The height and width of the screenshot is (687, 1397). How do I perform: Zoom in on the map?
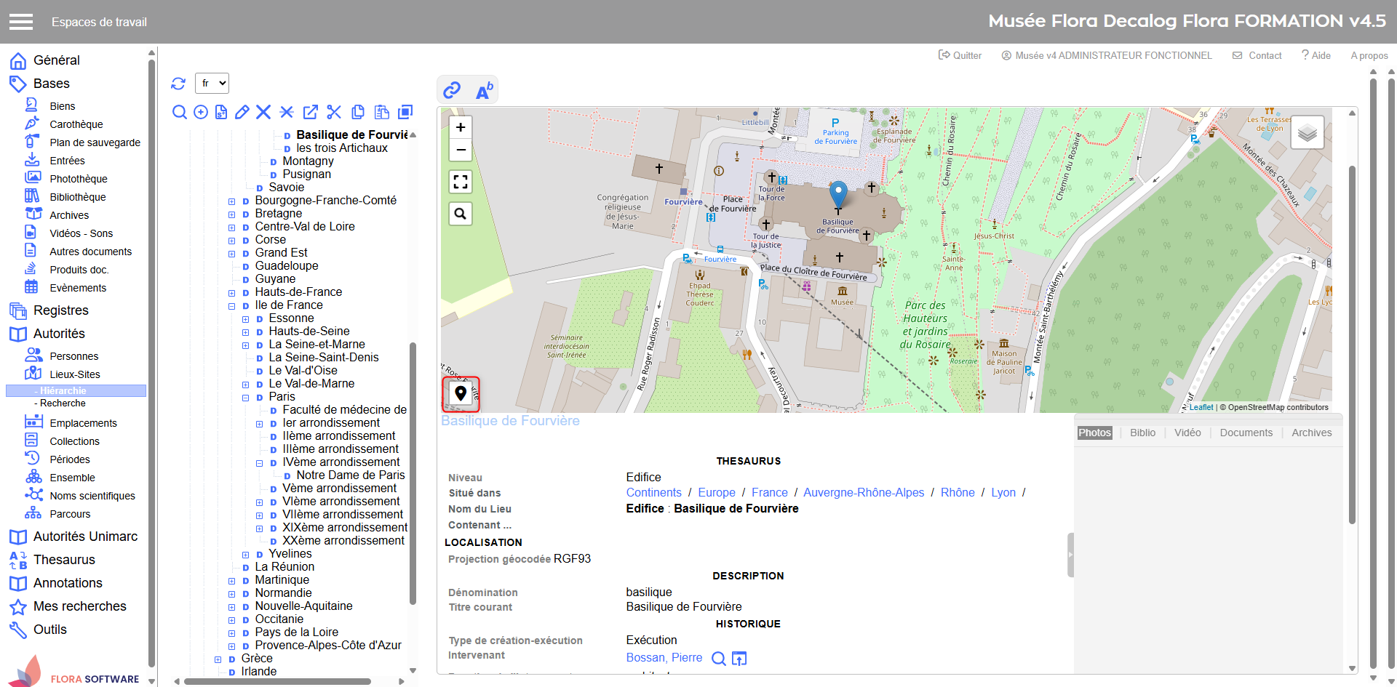click(x=461, y=127)
